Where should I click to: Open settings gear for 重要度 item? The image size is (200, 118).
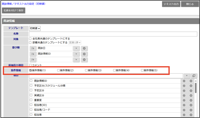click(x=184, y=100)
